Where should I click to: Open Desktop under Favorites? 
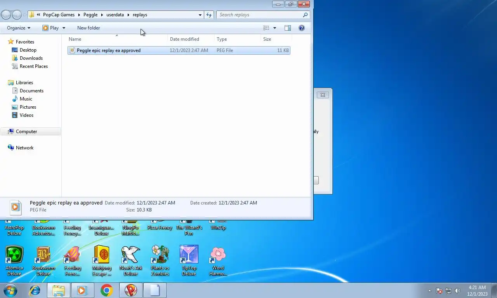pyautogui.click(x=28, y=50)
